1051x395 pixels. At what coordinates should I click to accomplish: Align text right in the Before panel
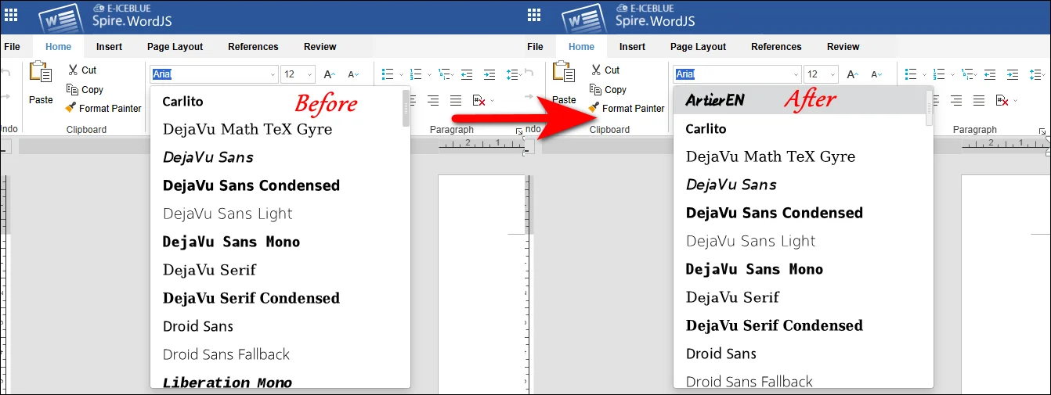[x=433, y=100]
